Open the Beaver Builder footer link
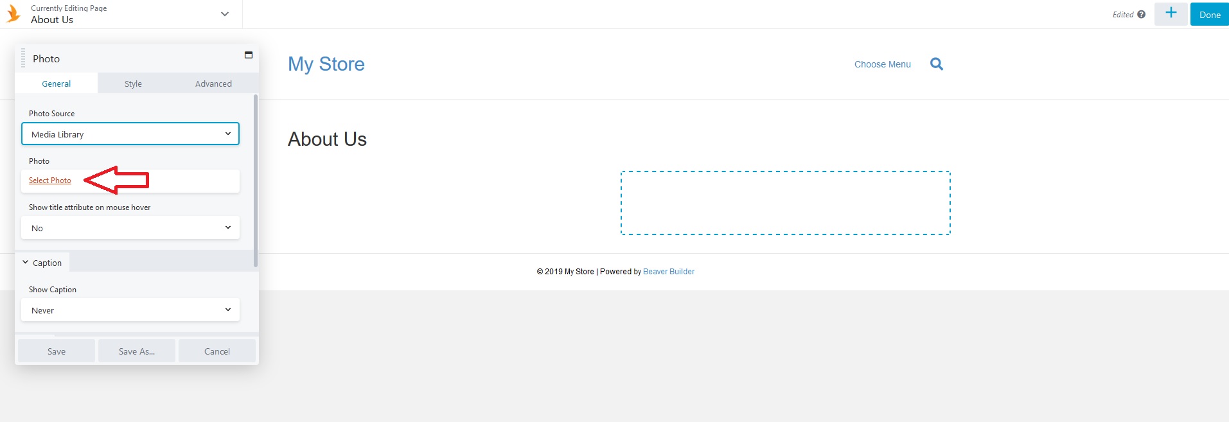The height and width of the screenshot is (422, 1229). 669,272
